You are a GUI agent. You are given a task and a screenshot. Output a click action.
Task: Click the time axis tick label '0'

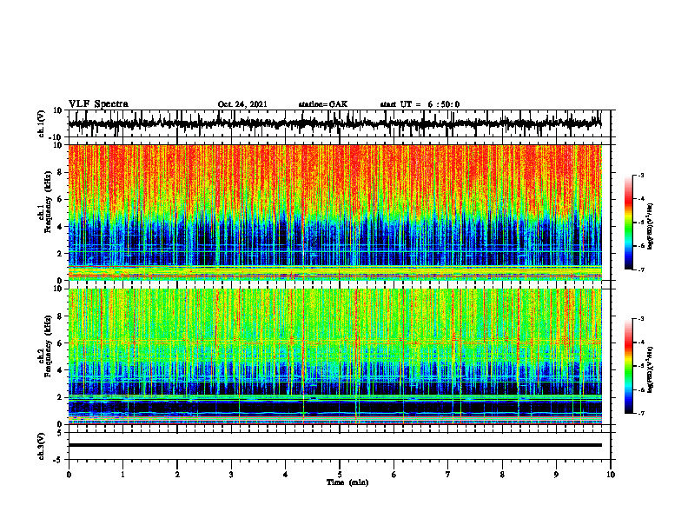coord(69,475)
